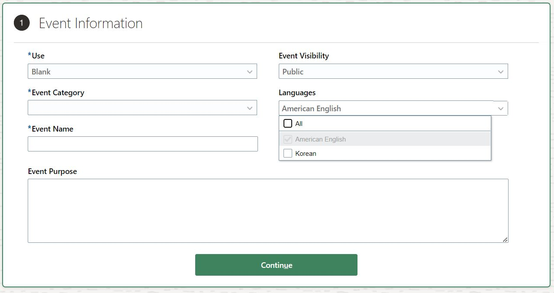Click inside the Event Purpose textarea

coord(267,210)
